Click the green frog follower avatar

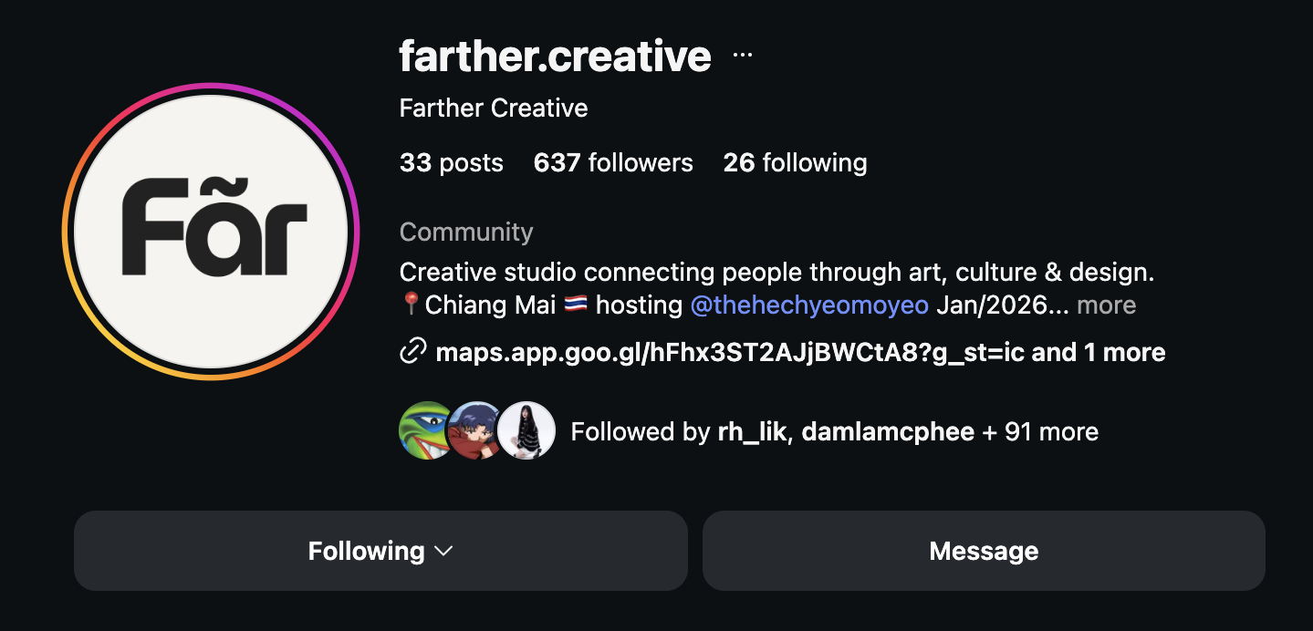pos(427,430)
